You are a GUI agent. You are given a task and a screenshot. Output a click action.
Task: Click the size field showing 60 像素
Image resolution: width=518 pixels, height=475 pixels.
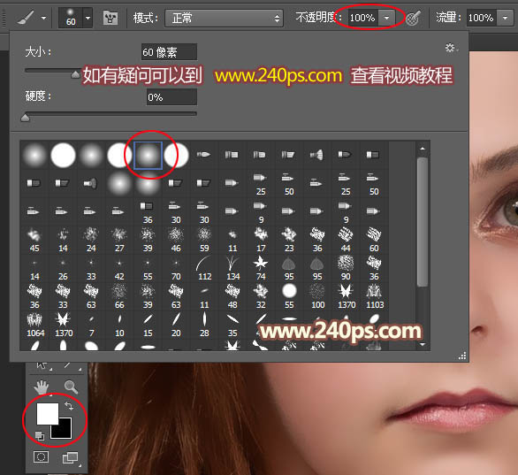169,52
